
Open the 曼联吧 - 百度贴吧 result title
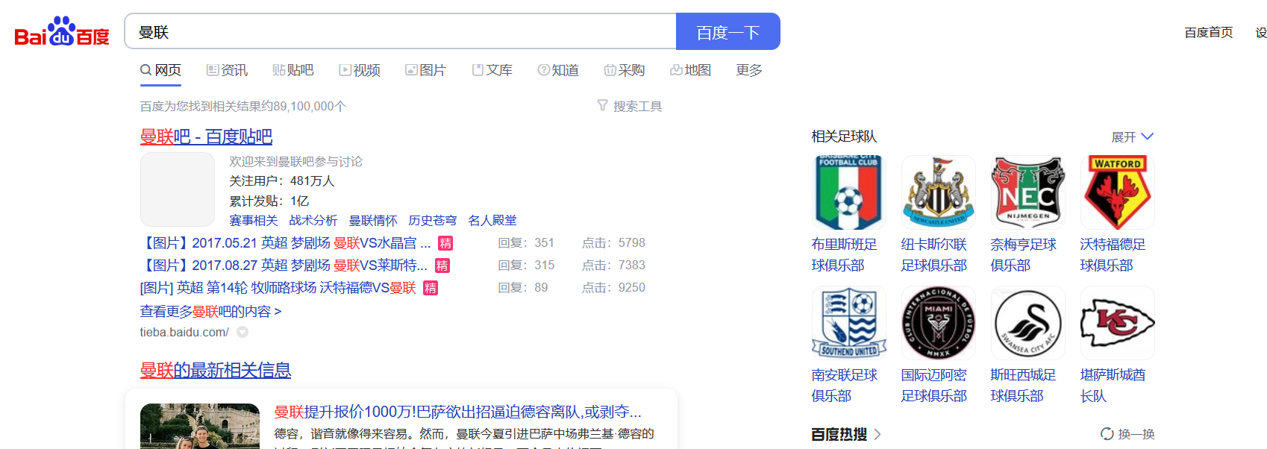[x=206, y=136]
